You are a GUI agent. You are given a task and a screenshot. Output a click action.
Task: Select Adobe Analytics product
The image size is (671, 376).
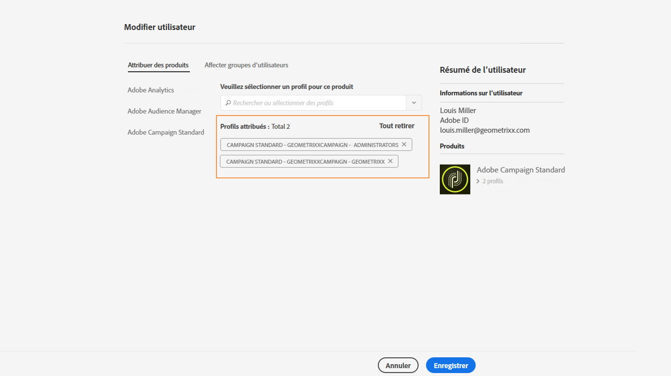tap(151, 90)
